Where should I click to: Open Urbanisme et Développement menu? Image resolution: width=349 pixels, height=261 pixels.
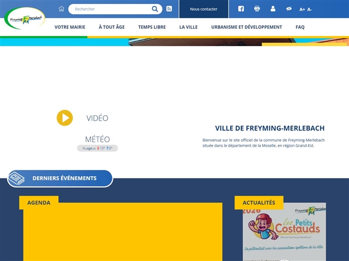[246, 27]
